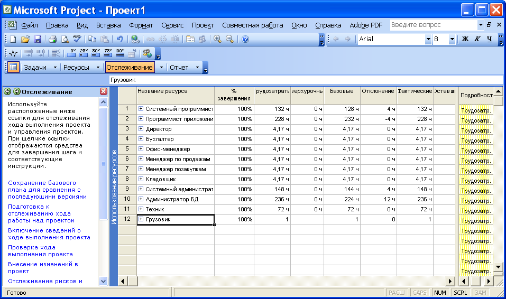This screenshot has width=506, height=299.
Task: Select the Администратор БД resource cell
Action: tap(176, 199)
